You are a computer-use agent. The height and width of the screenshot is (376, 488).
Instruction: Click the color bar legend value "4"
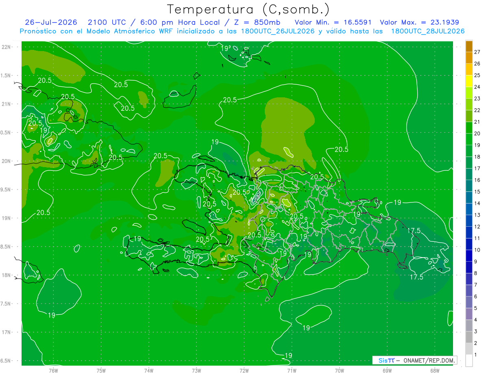tap(475, 320)
